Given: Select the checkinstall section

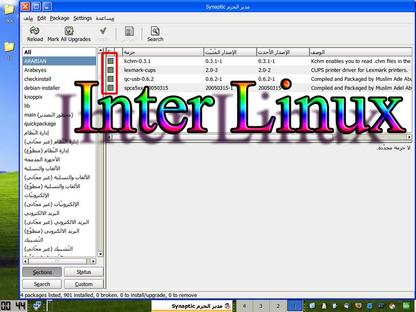Looking at the screenshot, I should click(x=60, y=79).
